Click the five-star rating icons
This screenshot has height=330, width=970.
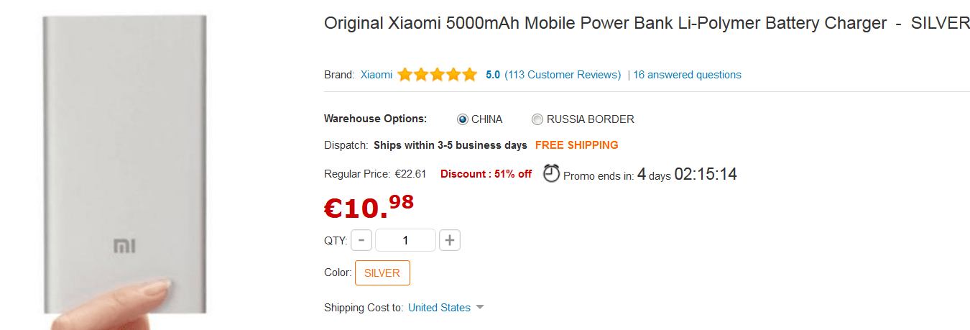tap(437, 75)
